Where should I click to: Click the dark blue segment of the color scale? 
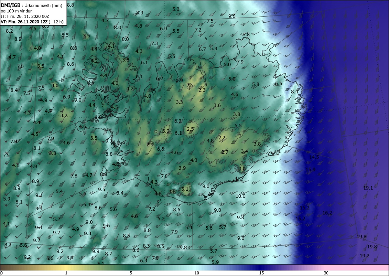(x=261, y=267)
